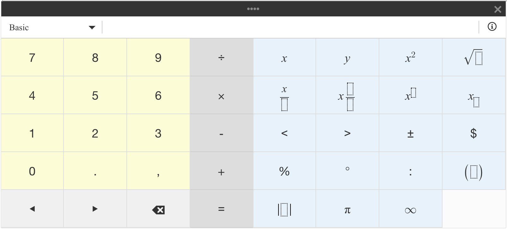Click the division sign key
Image resolution: width=507 pixels, height=229 pixels.
point(221,57)
